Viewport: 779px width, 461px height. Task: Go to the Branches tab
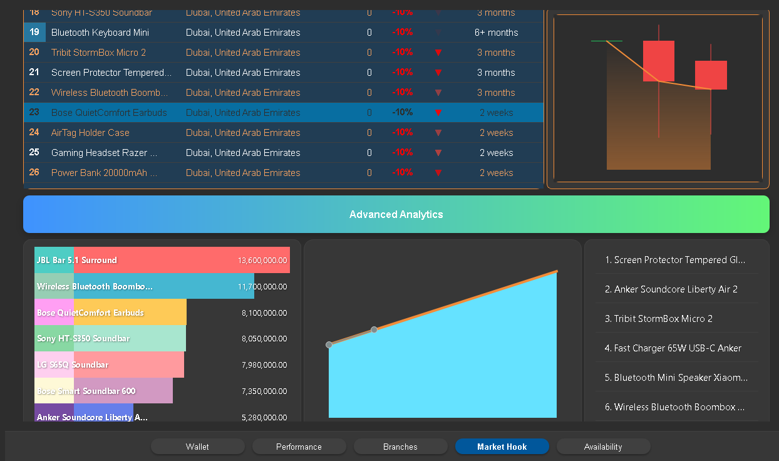(x=401, y=447)
